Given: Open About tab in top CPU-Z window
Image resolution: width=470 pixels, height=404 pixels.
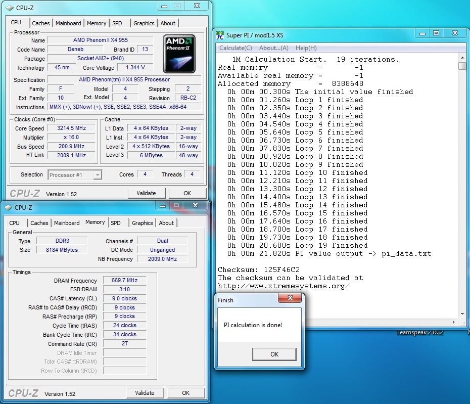Looking at the screenshot, I should [168, 23].
